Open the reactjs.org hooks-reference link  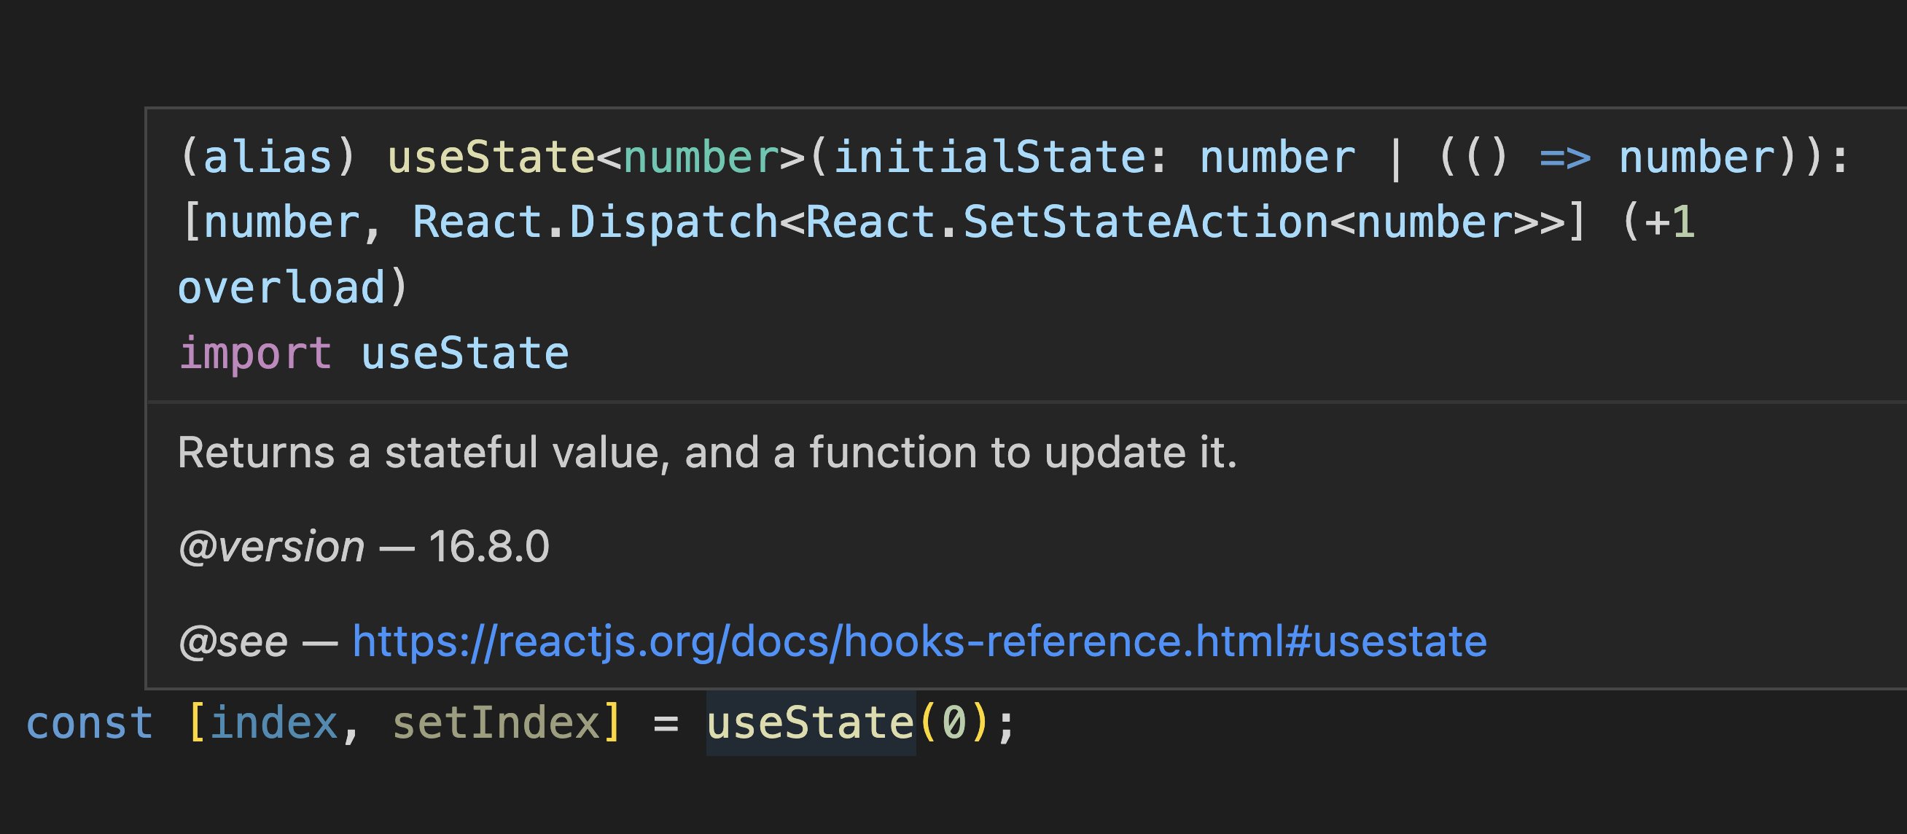tap(919, 641)
